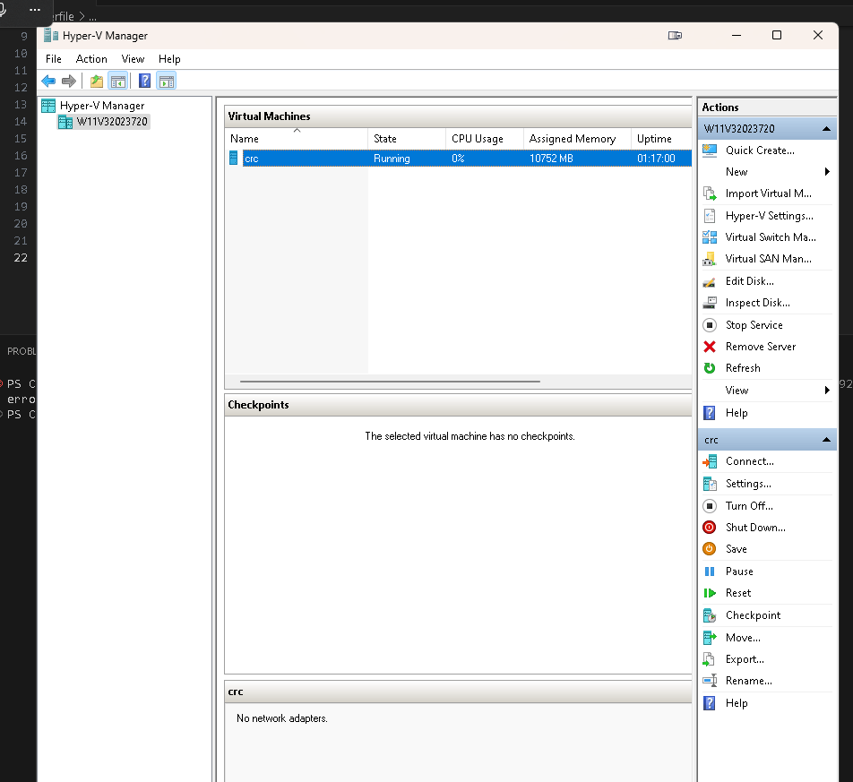
Task: Click the Virtual SAN Manager icon
Action: tap(710, 259)
